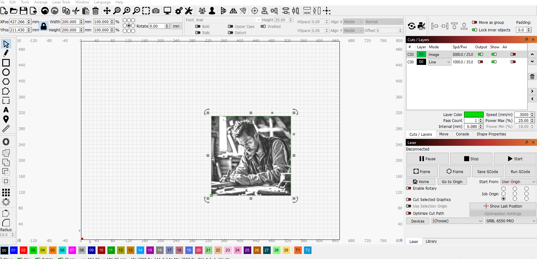Open the Arrange menu

pos(41,2)
